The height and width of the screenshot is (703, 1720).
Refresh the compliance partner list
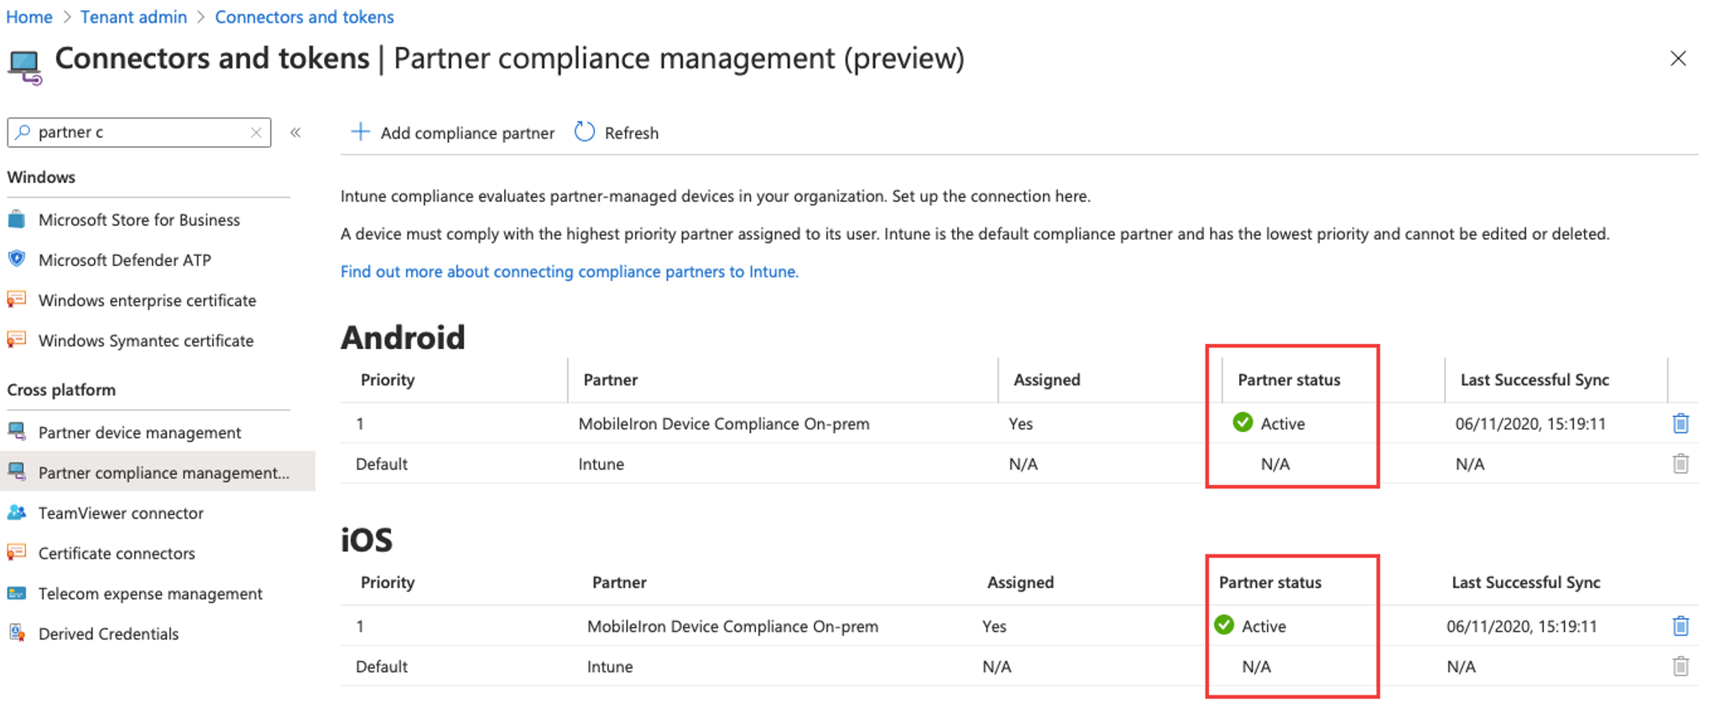coord(618,133)
